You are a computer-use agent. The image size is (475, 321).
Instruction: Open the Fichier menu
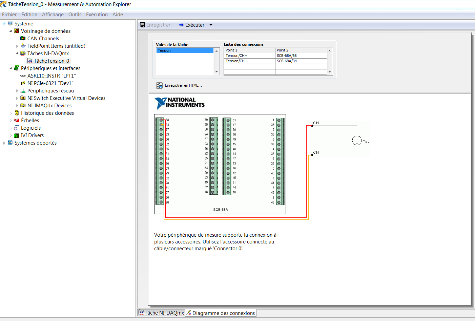(x=9, y=15)
